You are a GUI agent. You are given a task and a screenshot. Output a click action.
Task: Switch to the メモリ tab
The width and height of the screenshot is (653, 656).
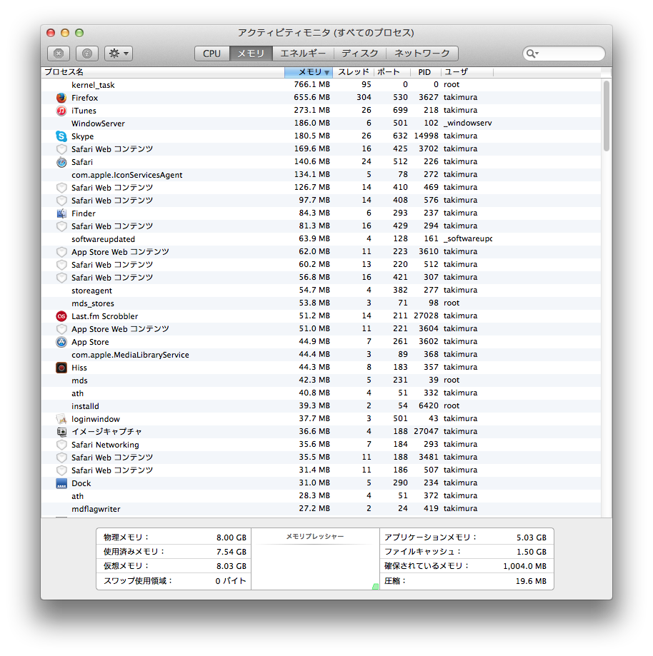click(251, 54)
